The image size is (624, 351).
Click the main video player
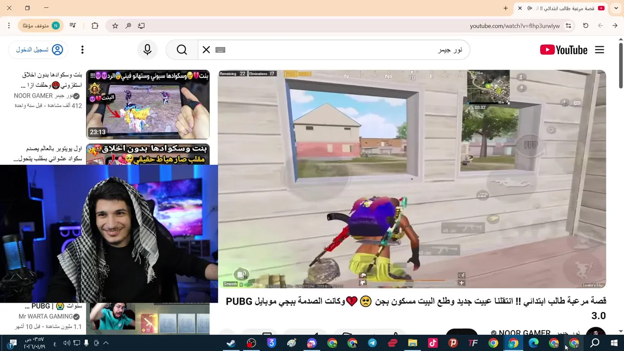[x=412, y=179]
